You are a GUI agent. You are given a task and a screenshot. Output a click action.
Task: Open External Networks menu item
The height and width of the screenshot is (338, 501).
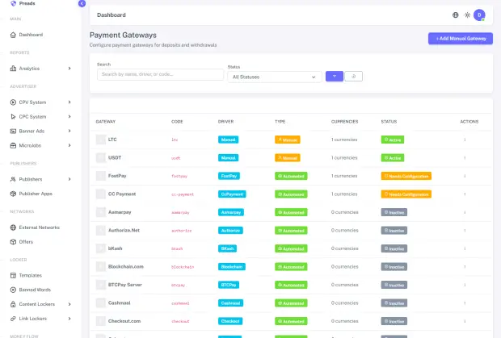click(40, 227)
